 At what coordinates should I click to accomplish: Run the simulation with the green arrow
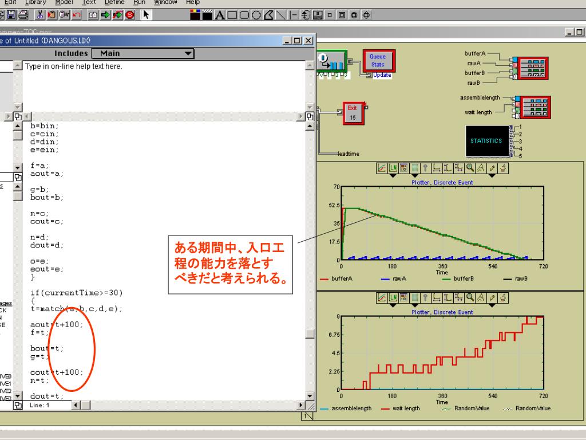(105, 15)
